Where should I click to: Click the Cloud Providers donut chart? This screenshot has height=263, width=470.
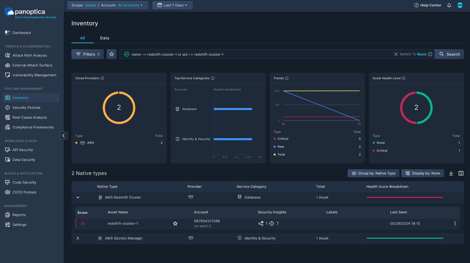(119, 108)
